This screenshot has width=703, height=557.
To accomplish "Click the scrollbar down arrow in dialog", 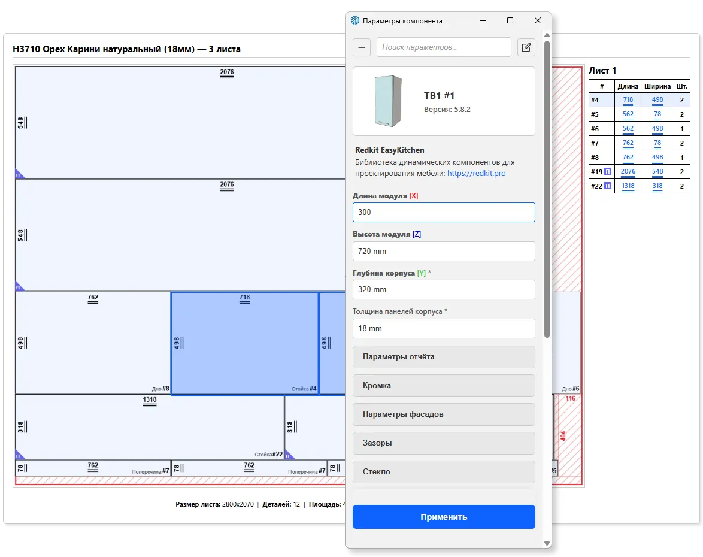I will pyautogui.click(x=547, y=544).
